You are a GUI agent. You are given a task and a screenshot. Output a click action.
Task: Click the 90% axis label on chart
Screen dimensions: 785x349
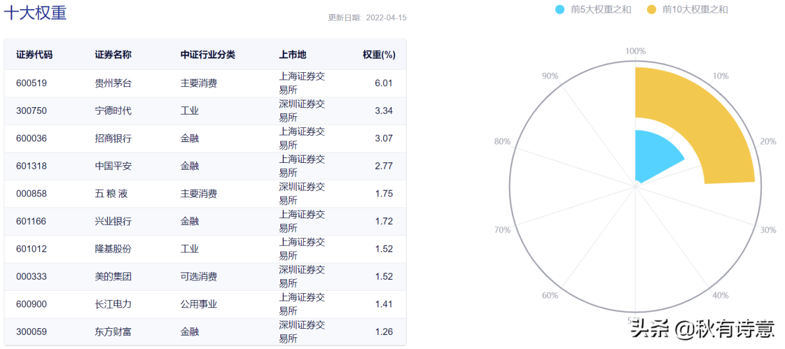click(x=550, y=76)
